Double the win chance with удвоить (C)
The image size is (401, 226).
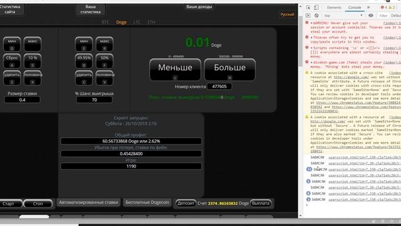point(84,78)
